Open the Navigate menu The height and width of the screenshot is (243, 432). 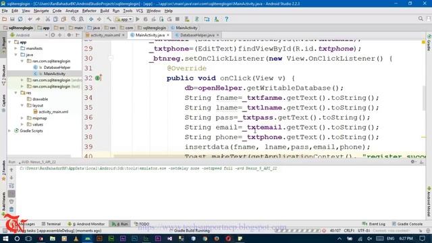(41, 11)
